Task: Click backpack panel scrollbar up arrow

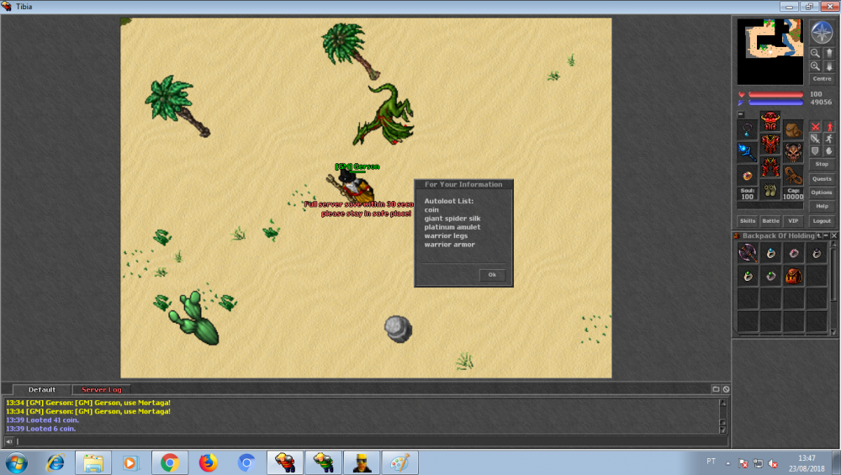Action: (833, 244)
